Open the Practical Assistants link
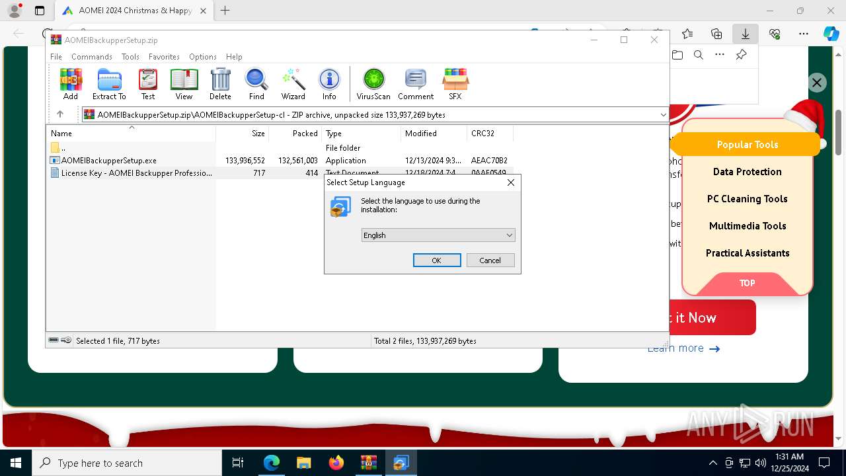This screenshot has width=846, height=476. pos(747,253)
